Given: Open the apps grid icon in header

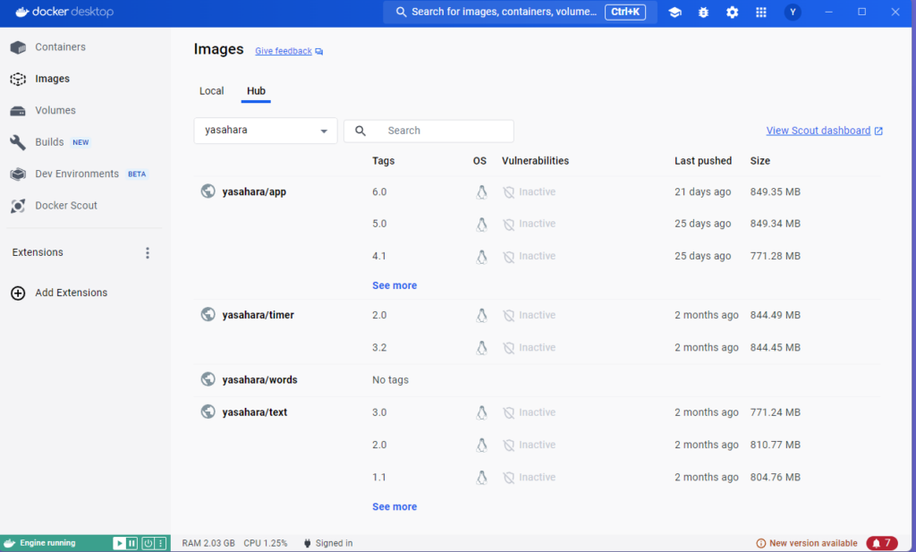Looking at the screenshot, I should pos(761,13).
